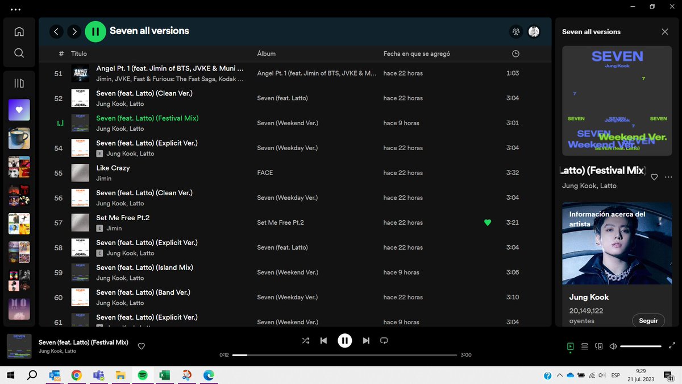Mute the volume with the speaker icon

[613, 346]
